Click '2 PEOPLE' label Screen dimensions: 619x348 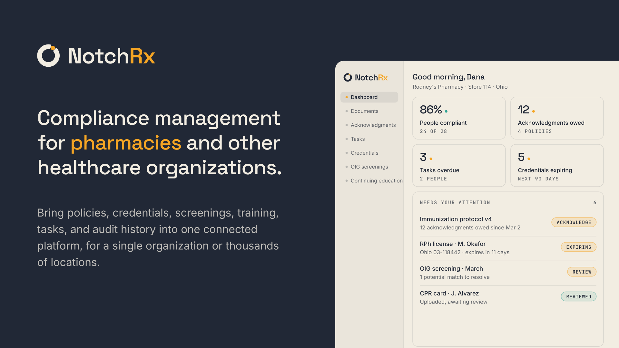coord(433,179)
